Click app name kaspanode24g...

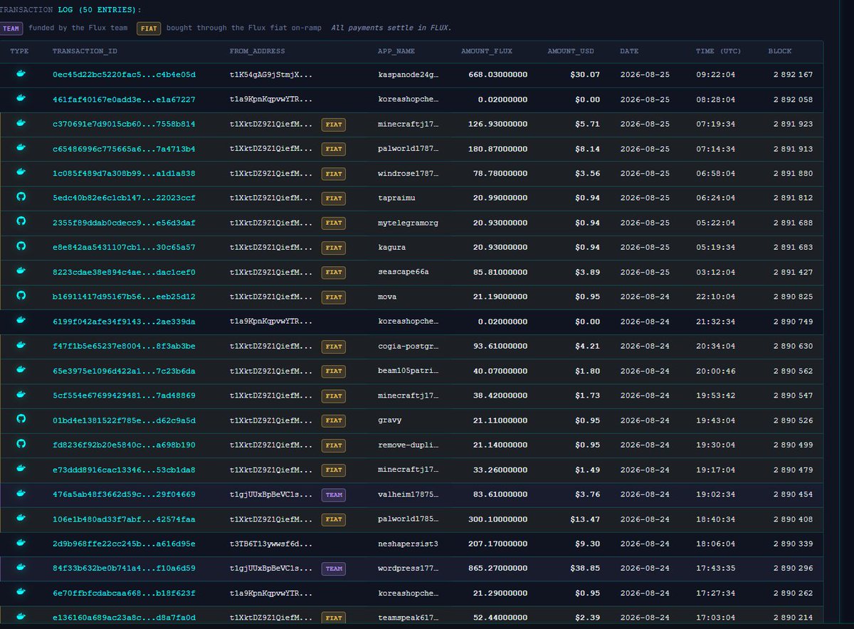tap(408, 75)
